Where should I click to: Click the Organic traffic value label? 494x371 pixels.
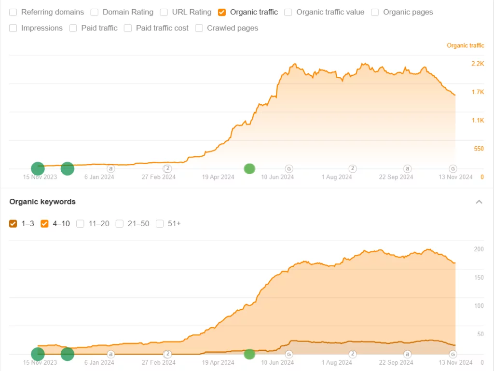pos(330,12)
